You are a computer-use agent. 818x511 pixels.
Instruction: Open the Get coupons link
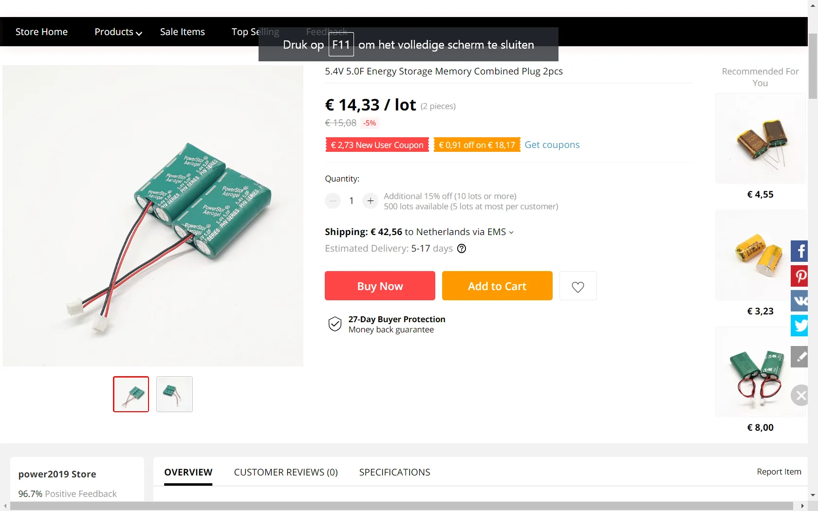click(552, 145)
